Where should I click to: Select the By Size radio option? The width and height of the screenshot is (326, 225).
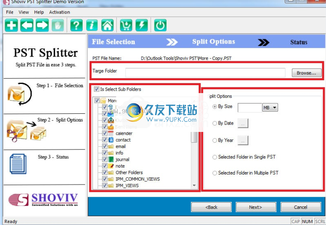[x=214, y=107]
